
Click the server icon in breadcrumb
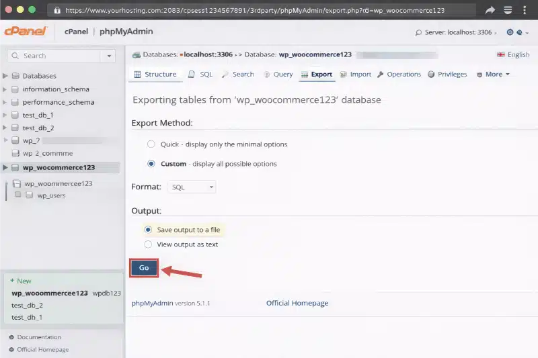[x=137, y=55]
